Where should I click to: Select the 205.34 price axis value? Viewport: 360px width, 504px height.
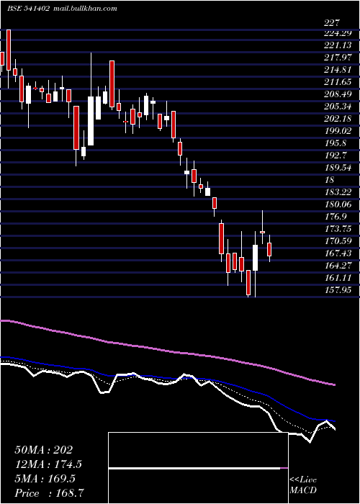click(338, 106)
